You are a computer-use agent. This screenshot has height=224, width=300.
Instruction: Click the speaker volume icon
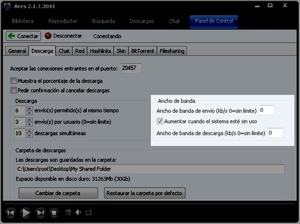point(79,212)
